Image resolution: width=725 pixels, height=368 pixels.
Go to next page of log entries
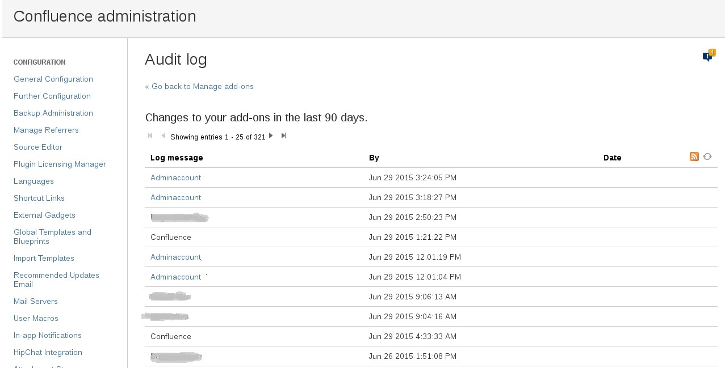tap(271, 136)
